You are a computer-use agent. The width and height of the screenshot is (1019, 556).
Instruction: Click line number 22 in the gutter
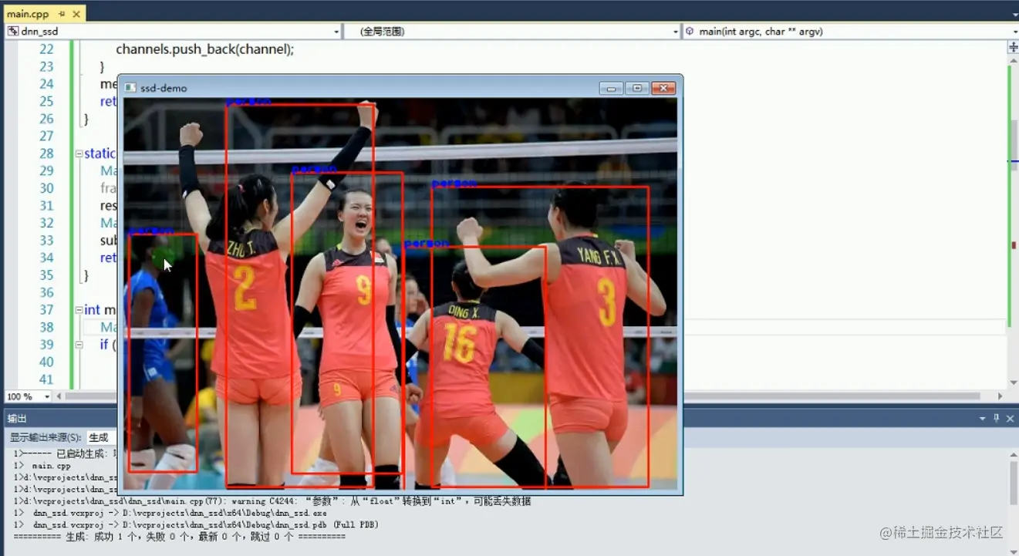pos(46,49)
